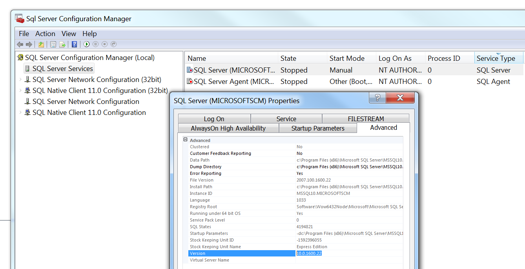This screenshot has width=525, height=269.
Task: Click the Stop Service toolbar icon
Action: (104, 44)
